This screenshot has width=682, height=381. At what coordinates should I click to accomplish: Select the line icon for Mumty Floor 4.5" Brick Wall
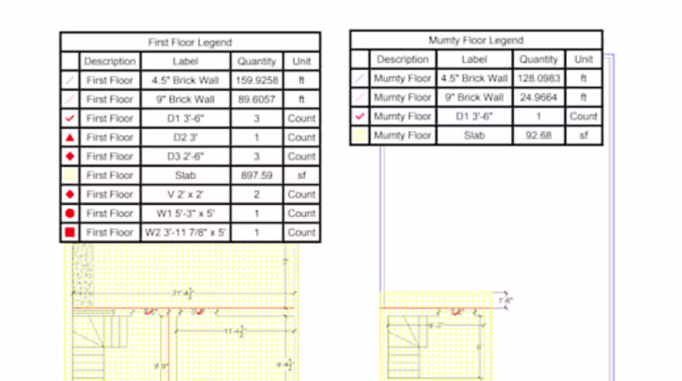tap(360, 78)
